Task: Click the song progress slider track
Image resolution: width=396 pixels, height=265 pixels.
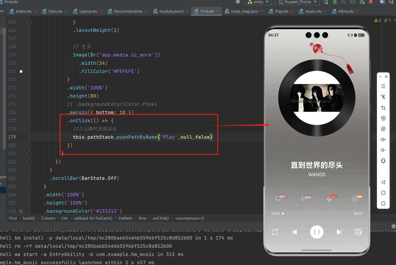Action: (x=317, y=214)
